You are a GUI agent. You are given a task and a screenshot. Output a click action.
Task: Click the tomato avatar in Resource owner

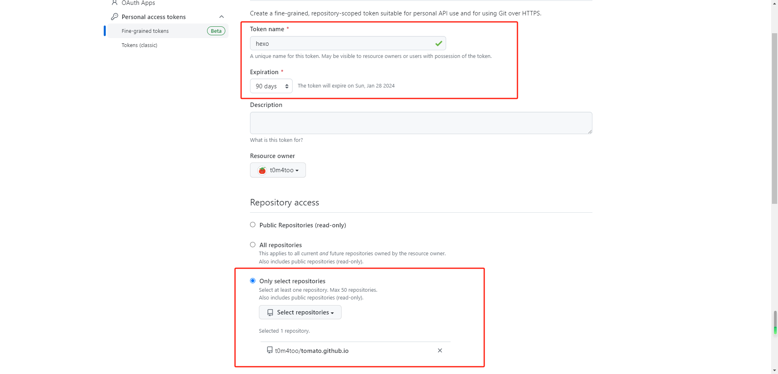coord(262,170)
